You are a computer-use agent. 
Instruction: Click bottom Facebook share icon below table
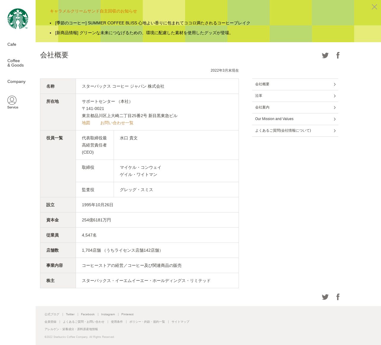pos(338,297)
